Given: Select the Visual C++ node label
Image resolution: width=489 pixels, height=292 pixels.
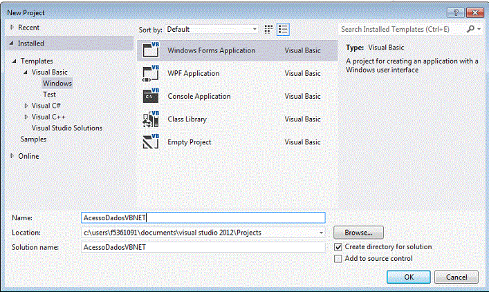Looking at the screenshot, I should (x=48, y=117).
